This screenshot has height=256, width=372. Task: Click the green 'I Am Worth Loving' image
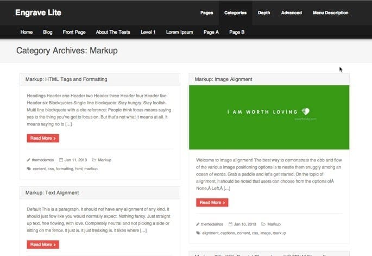click(x=269, y=117)
